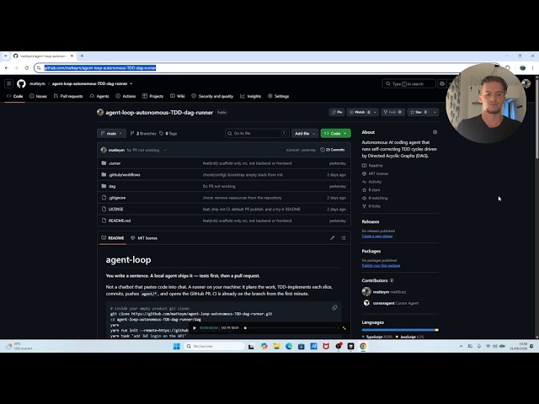Open the browser tab list chevron
Screen dimensions: 539x404
coord(6,56)
